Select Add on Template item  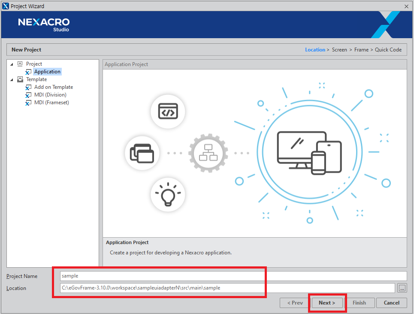click(x=54, y=87)
